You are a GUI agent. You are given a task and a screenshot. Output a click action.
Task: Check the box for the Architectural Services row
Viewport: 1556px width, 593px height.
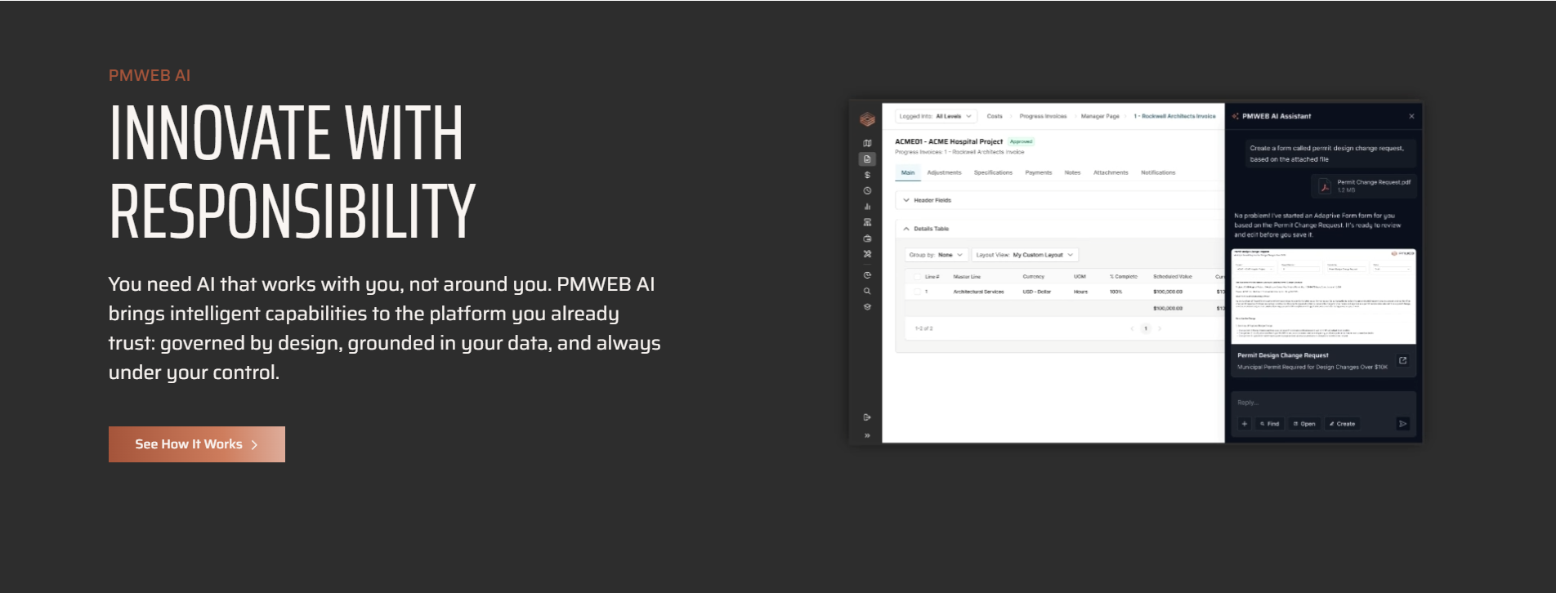(x=917, y=292)
